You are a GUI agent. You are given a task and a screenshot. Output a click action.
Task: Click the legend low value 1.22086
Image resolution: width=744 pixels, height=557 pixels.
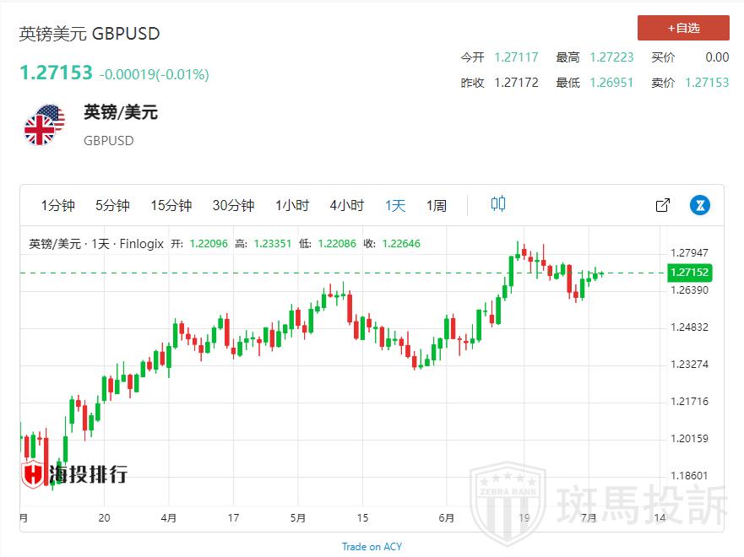coord(337,244)
